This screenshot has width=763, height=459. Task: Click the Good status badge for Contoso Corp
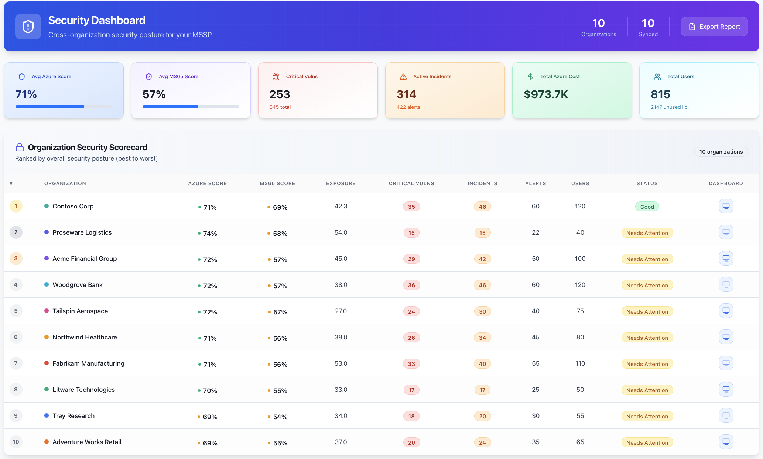647,206
